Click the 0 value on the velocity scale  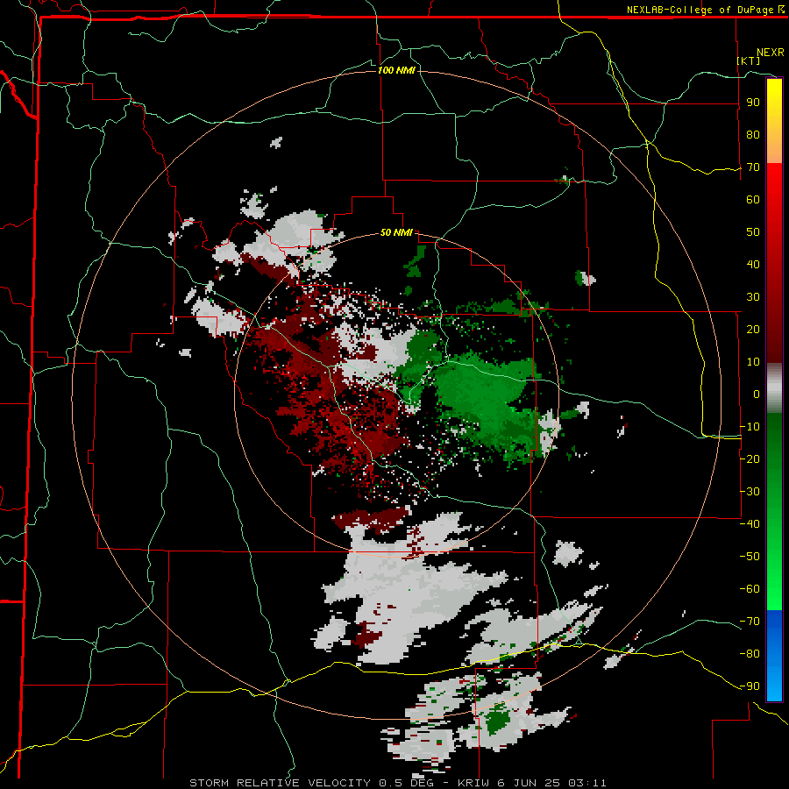[757, 394]
